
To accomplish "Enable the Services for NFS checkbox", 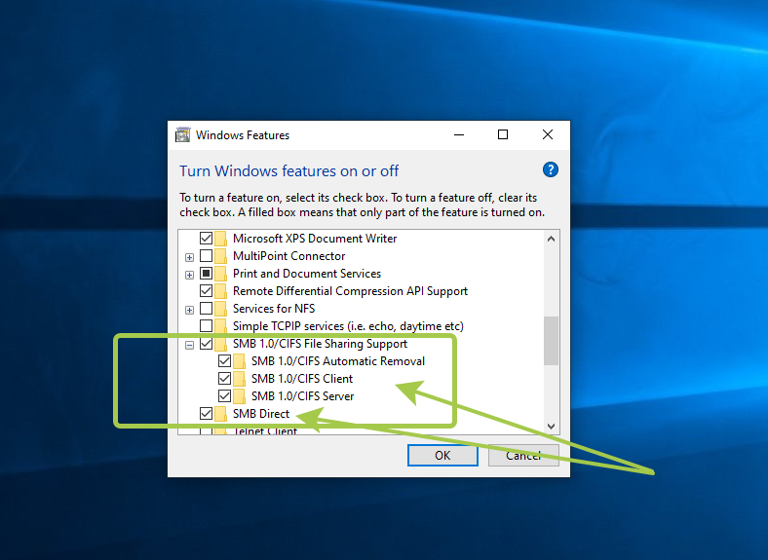I will (207, 309).
